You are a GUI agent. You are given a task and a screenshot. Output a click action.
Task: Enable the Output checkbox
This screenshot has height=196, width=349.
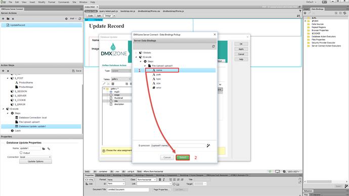click(x=21, y=153)
